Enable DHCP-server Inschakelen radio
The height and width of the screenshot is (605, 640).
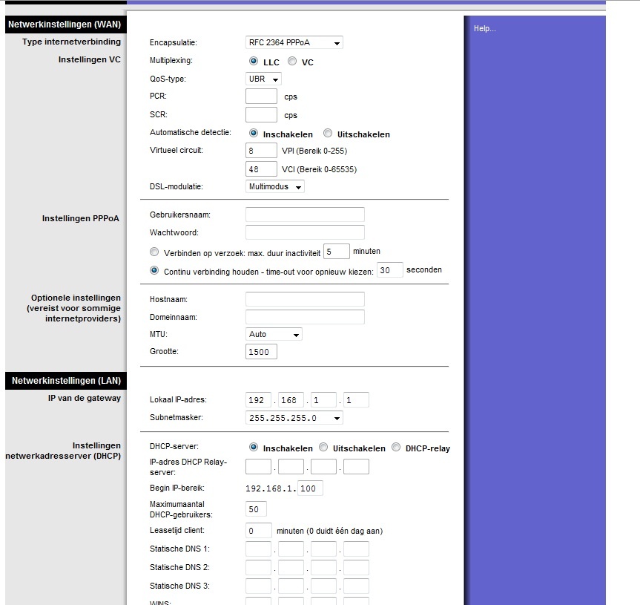pos(254,448)
